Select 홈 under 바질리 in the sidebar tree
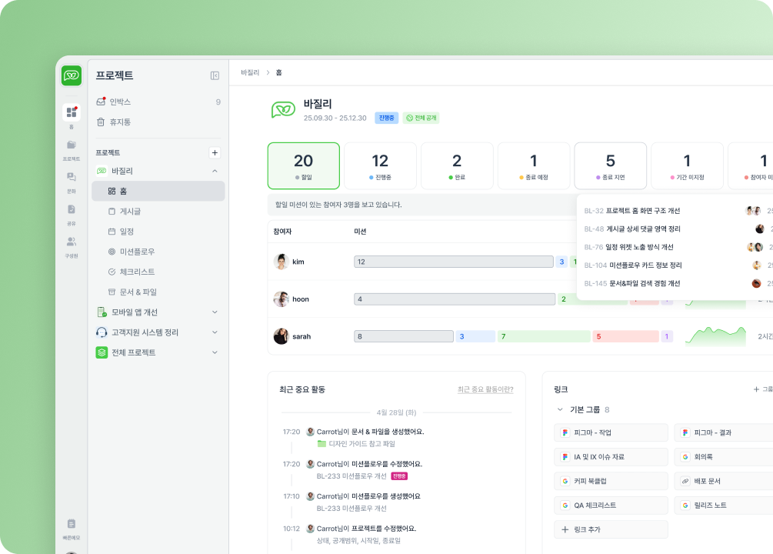 (x=158, y=191)
